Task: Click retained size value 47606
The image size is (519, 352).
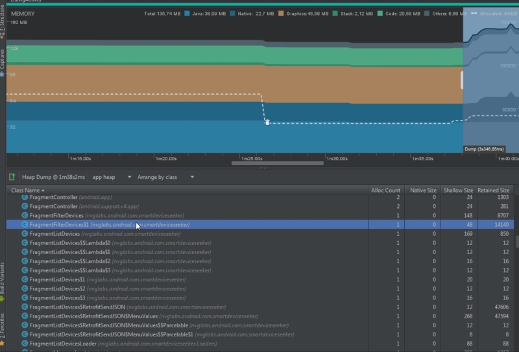Action: 501,307
